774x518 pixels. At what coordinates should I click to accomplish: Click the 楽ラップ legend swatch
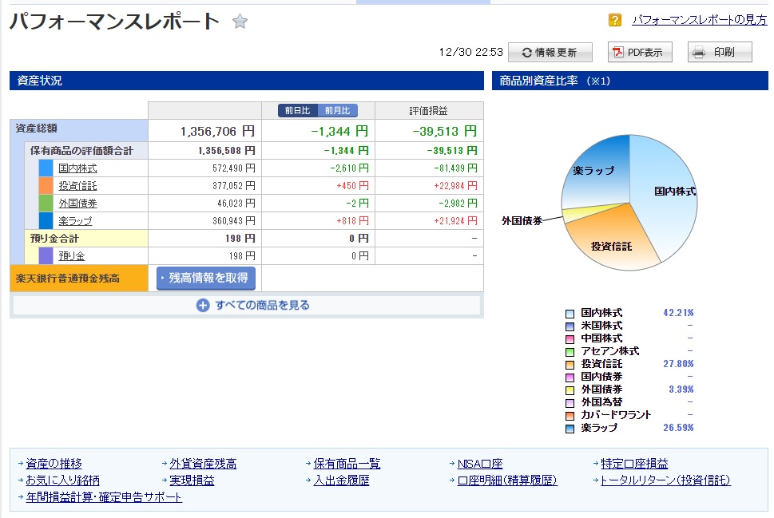570,429
